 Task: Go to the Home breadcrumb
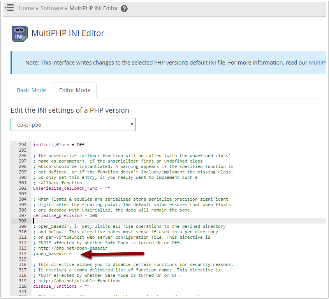click(x=26, y=8)
